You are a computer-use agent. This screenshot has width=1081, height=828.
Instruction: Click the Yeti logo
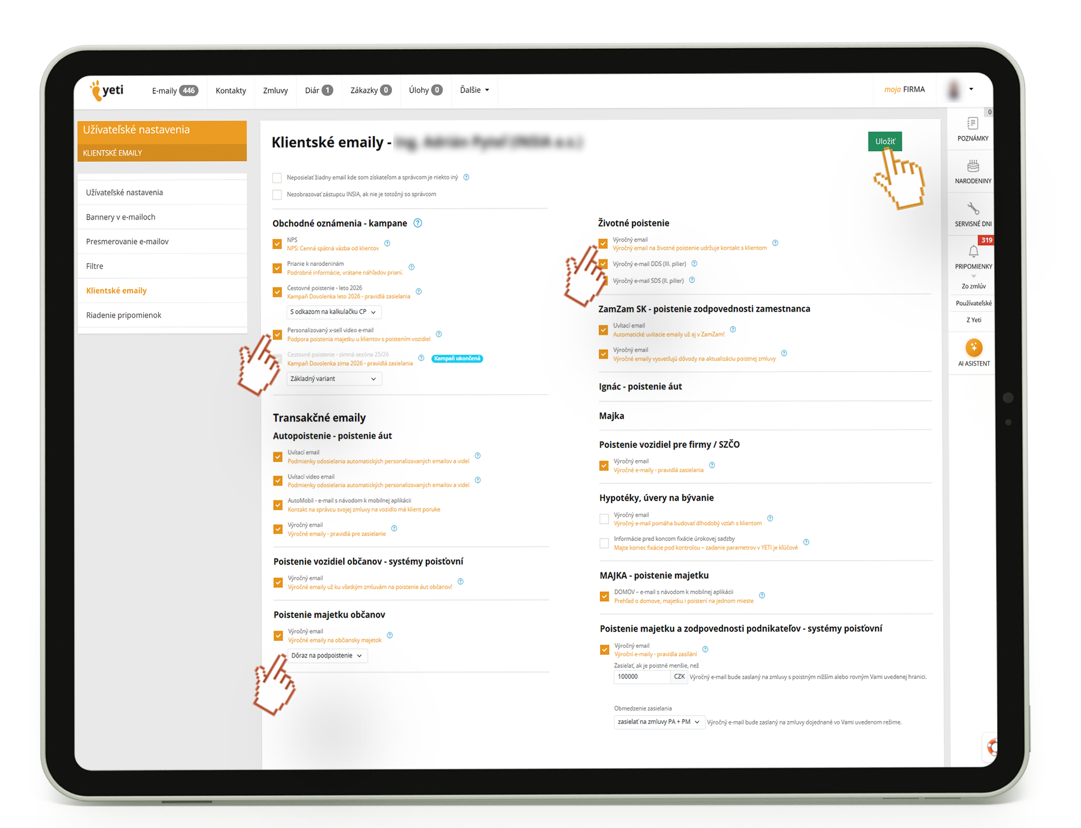107,90
